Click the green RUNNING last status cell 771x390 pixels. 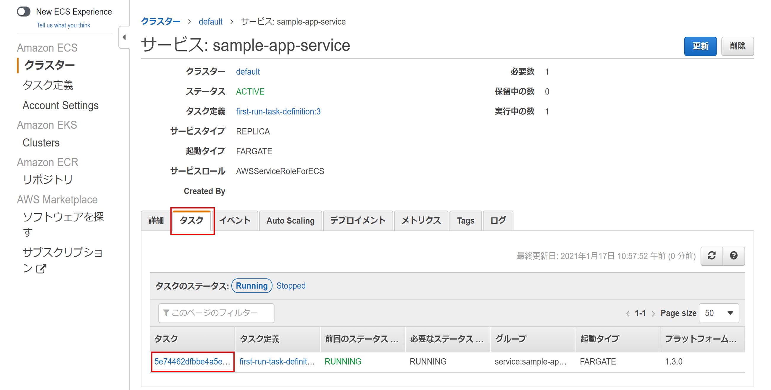click(343, 362)
